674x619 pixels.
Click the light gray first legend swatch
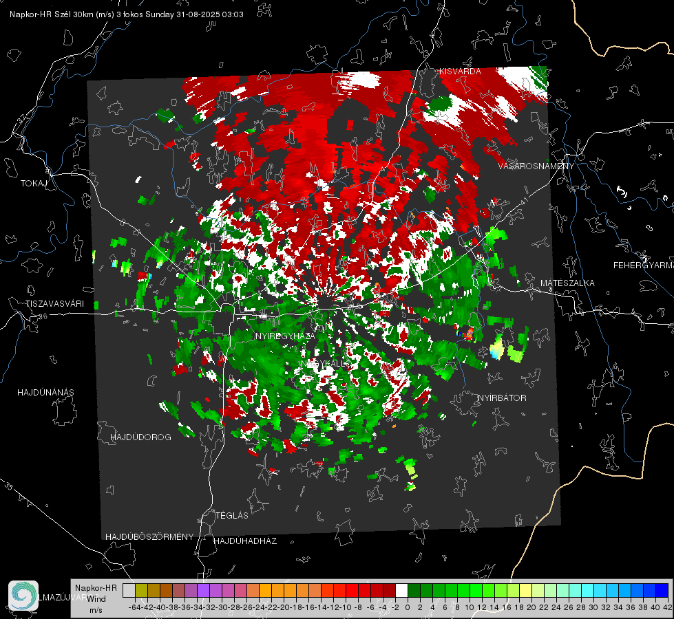coord(129,590)
